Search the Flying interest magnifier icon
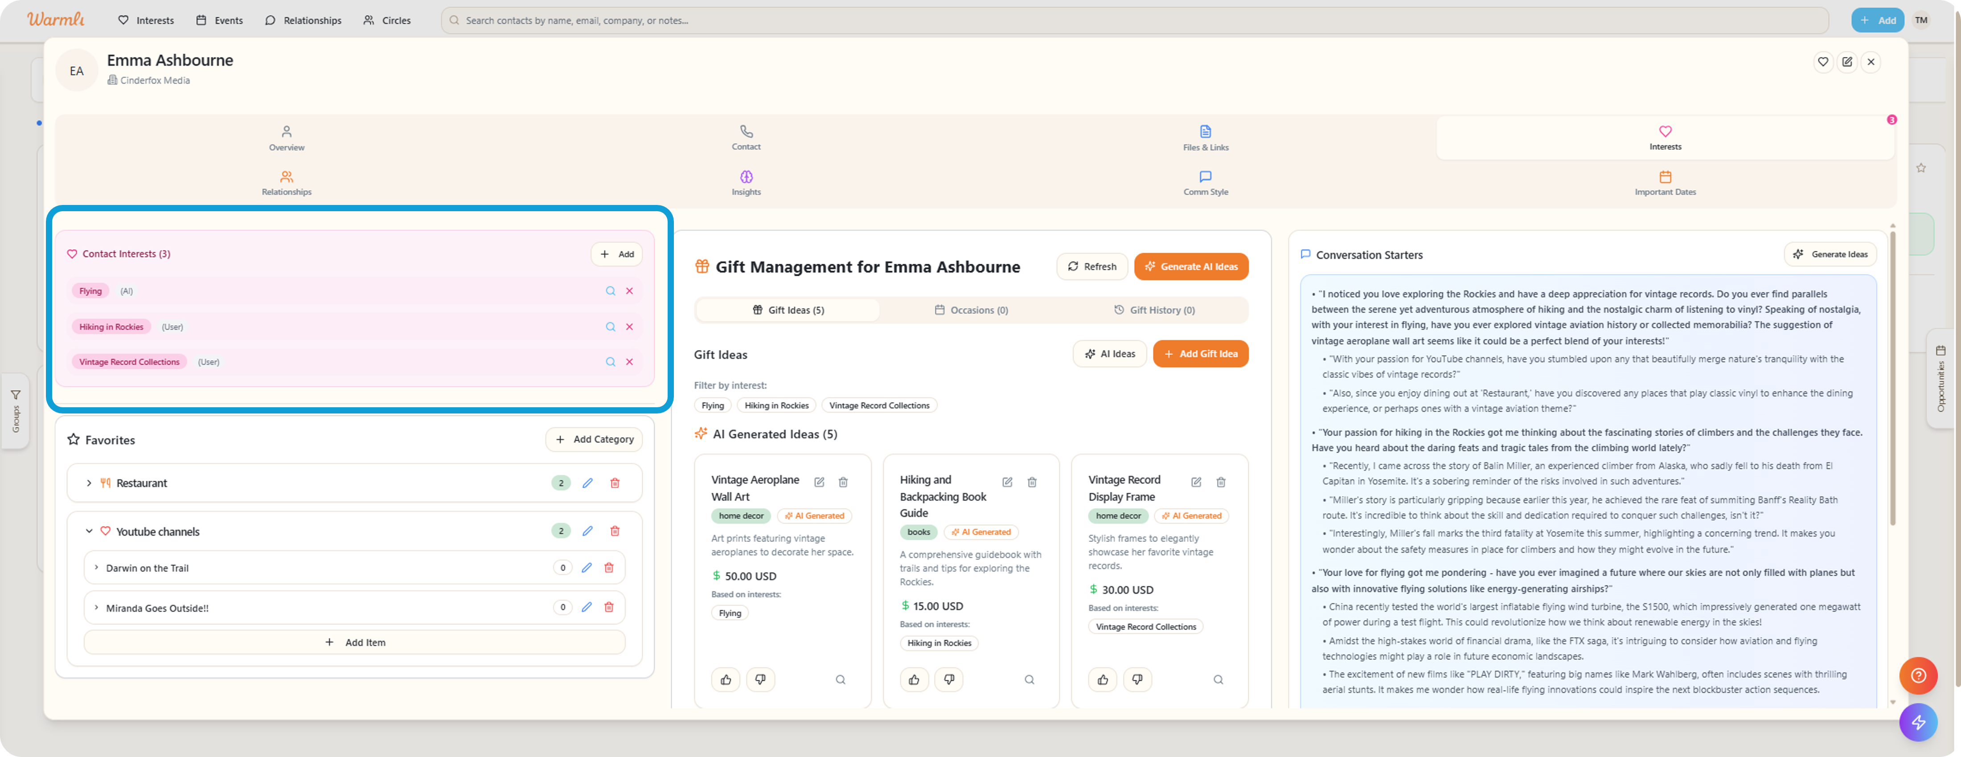Image resolution: width=1961 pixels, height=757 pixels. (x=610, y=291)
